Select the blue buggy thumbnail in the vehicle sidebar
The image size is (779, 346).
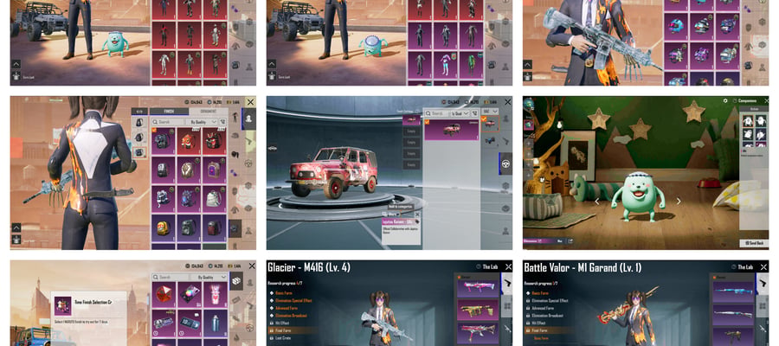[x=490, y=140]
